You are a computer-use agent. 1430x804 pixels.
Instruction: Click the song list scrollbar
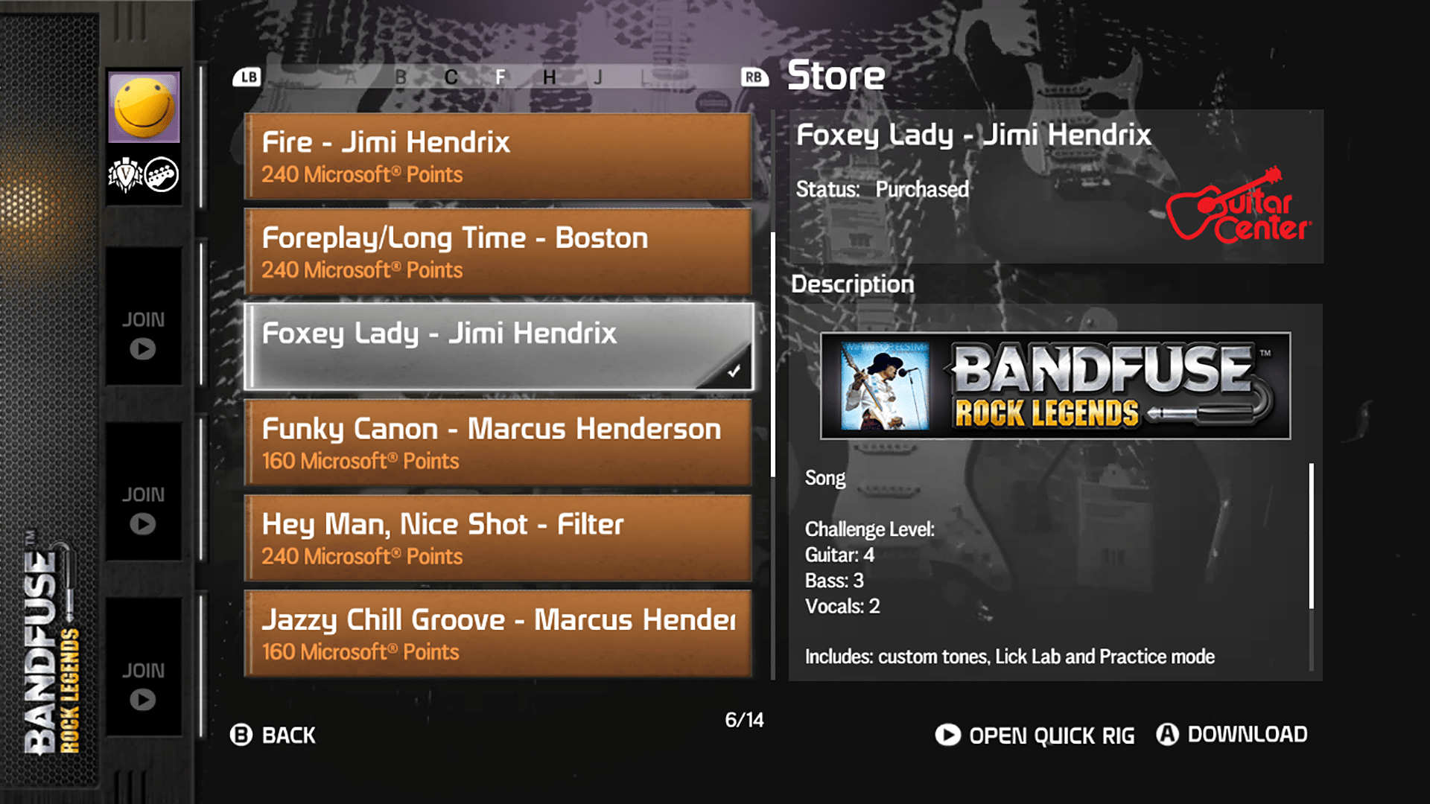tap(773, 354)
